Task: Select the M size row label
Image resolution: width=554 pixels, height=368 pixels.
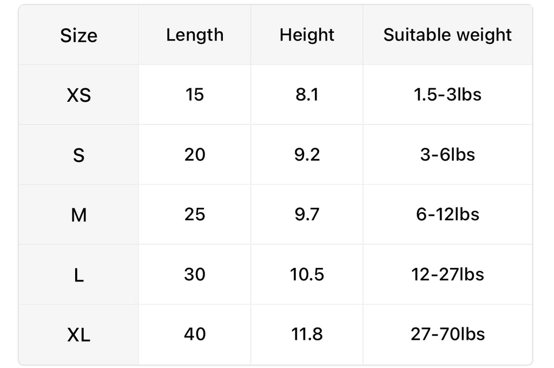Action: click(78, 215)
